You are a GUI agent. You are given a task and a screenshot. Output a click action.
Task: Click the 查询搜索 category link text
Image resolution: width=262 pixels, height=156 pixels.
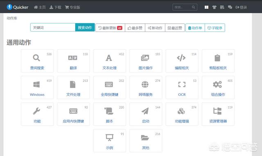37,68
